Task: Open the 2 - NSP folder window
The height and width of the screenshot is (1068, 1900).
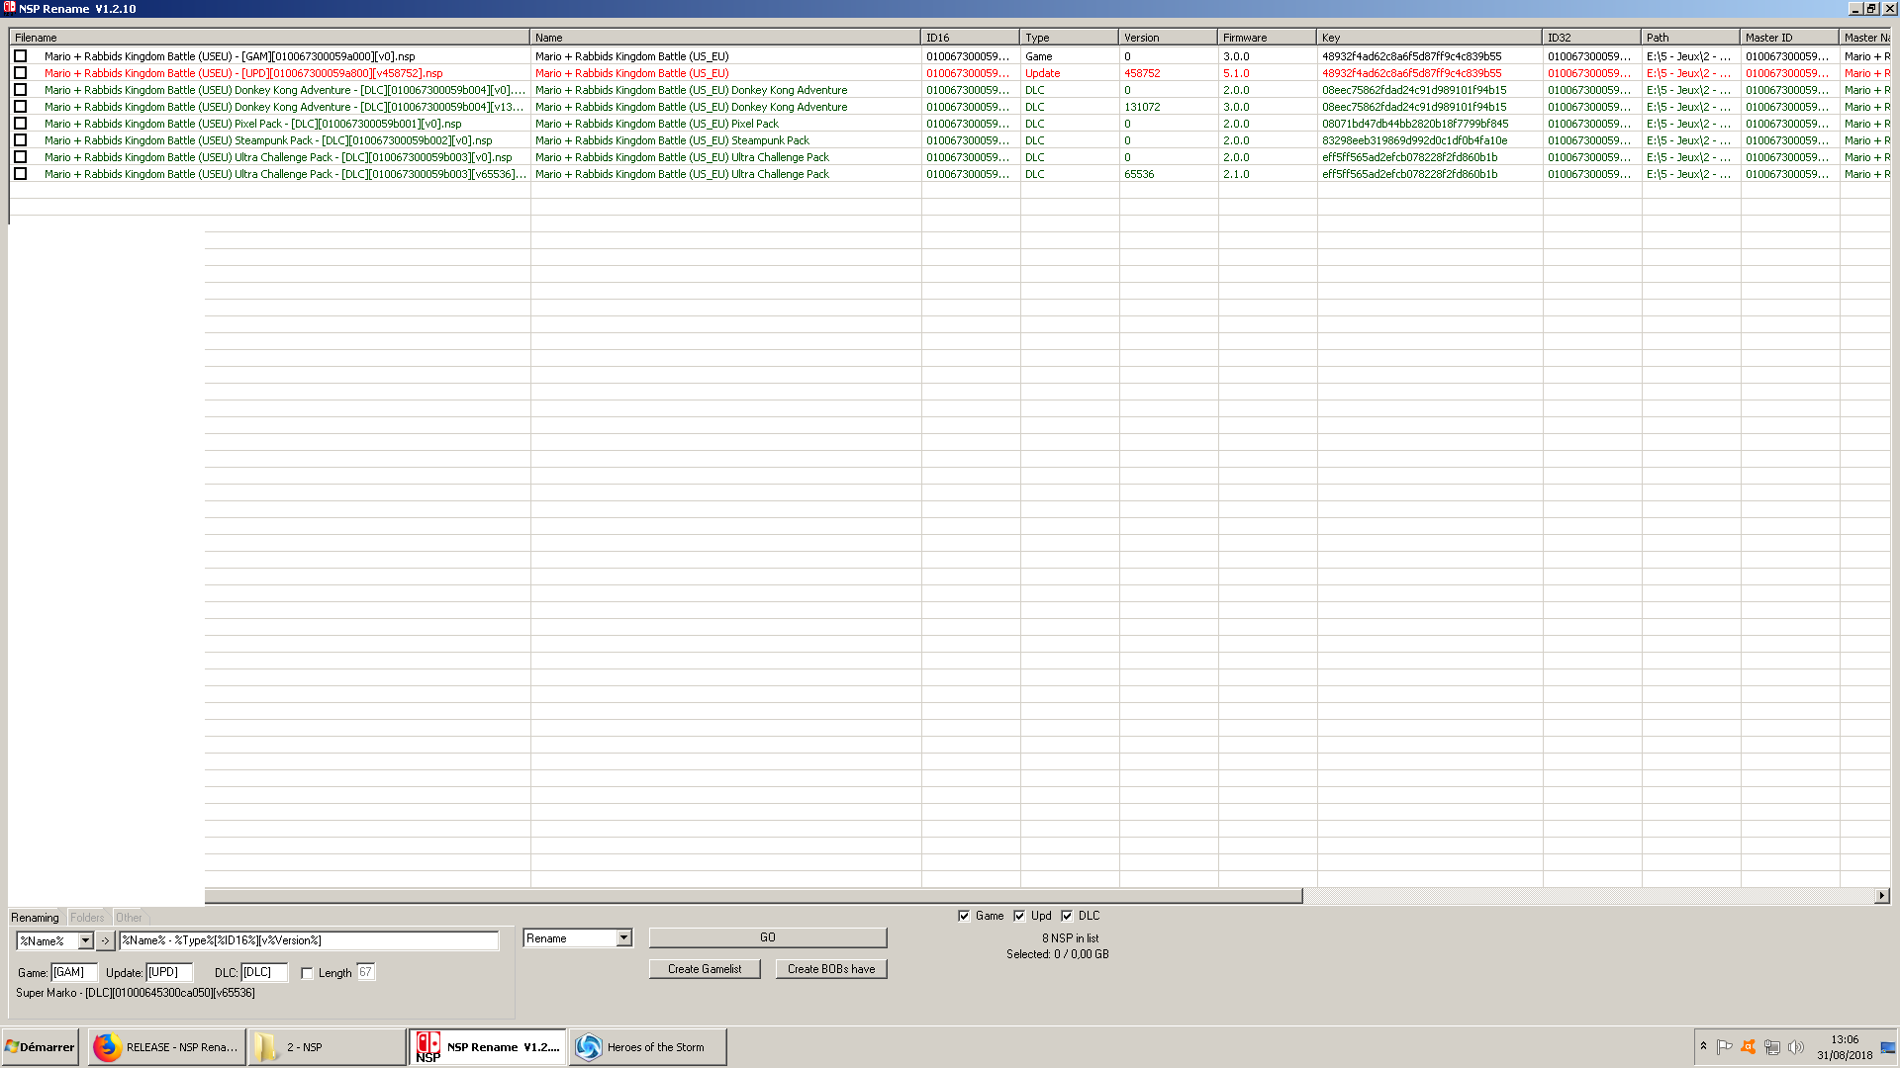Action: point(327,1047)
